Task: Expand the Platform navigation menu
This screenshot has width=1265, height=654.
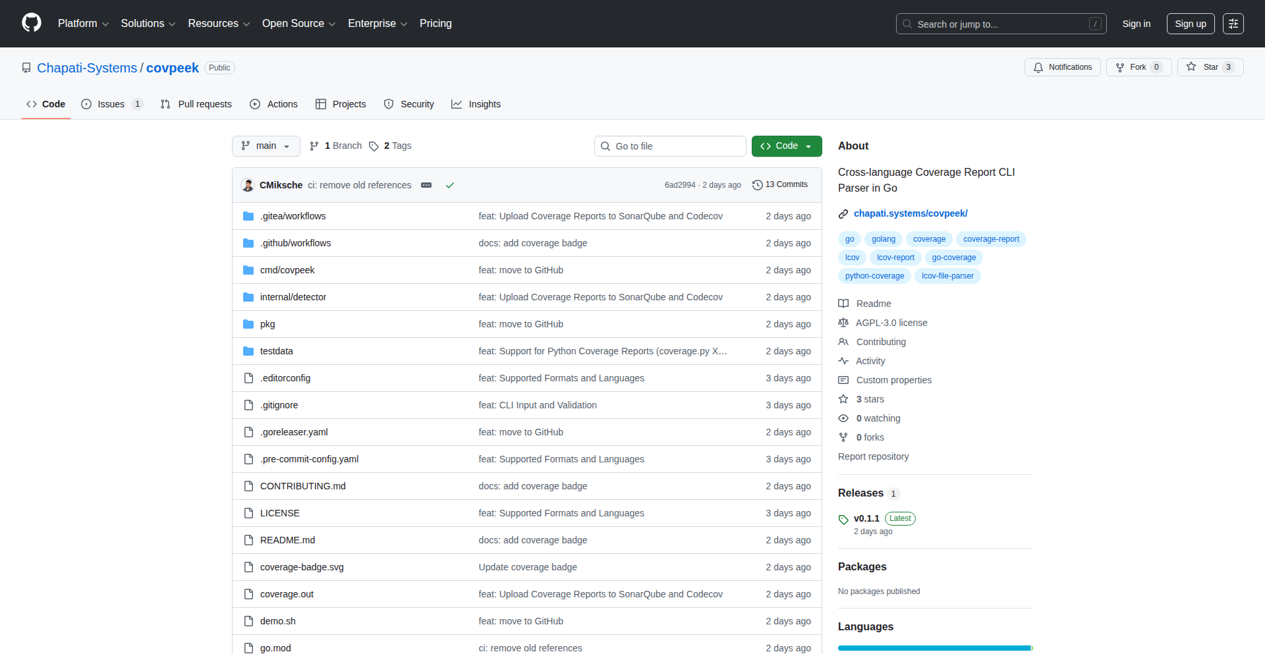Action: (x=83, y=24)
